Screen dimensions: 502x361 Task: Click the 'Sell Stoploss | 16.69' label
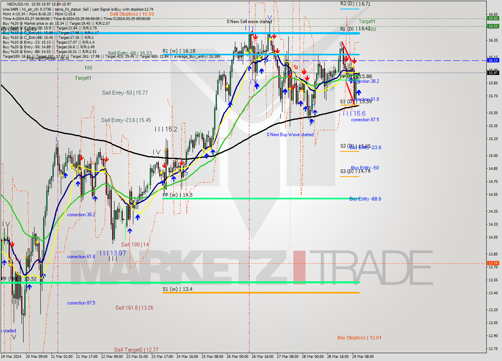point(132,14)
